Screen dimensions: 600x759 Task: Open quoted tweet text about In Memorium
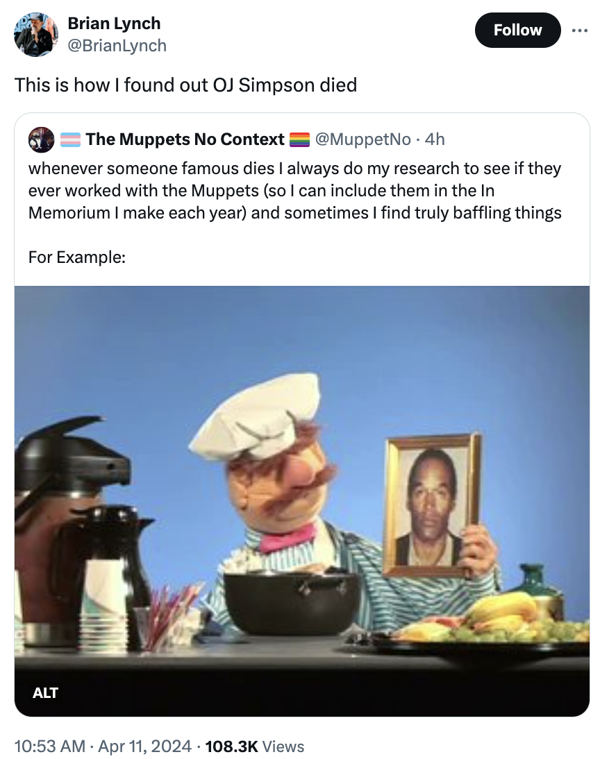[294, 190]
